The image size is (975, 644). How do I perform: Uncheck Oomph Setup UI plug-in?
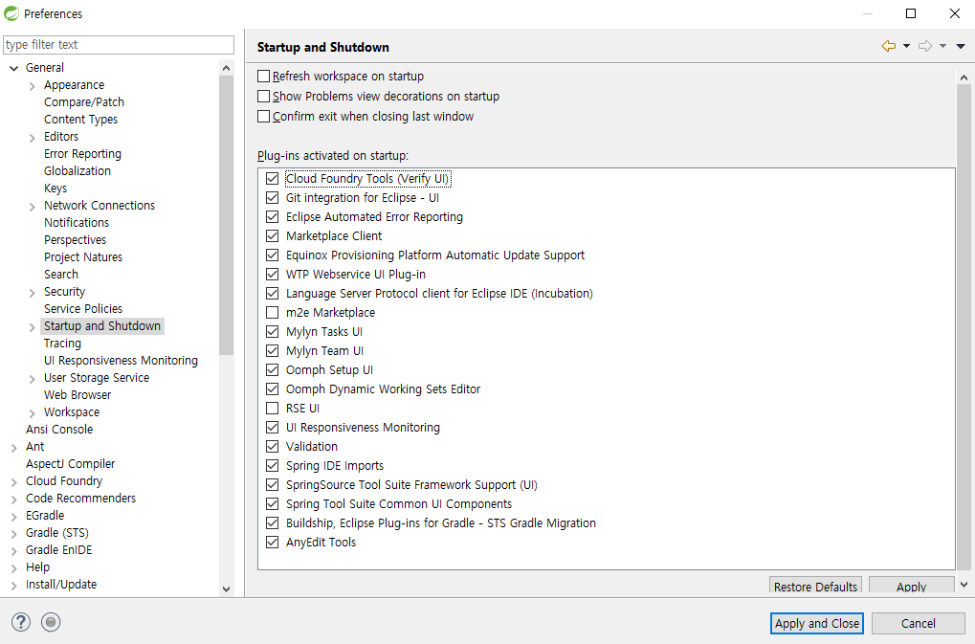pos(272,370)
